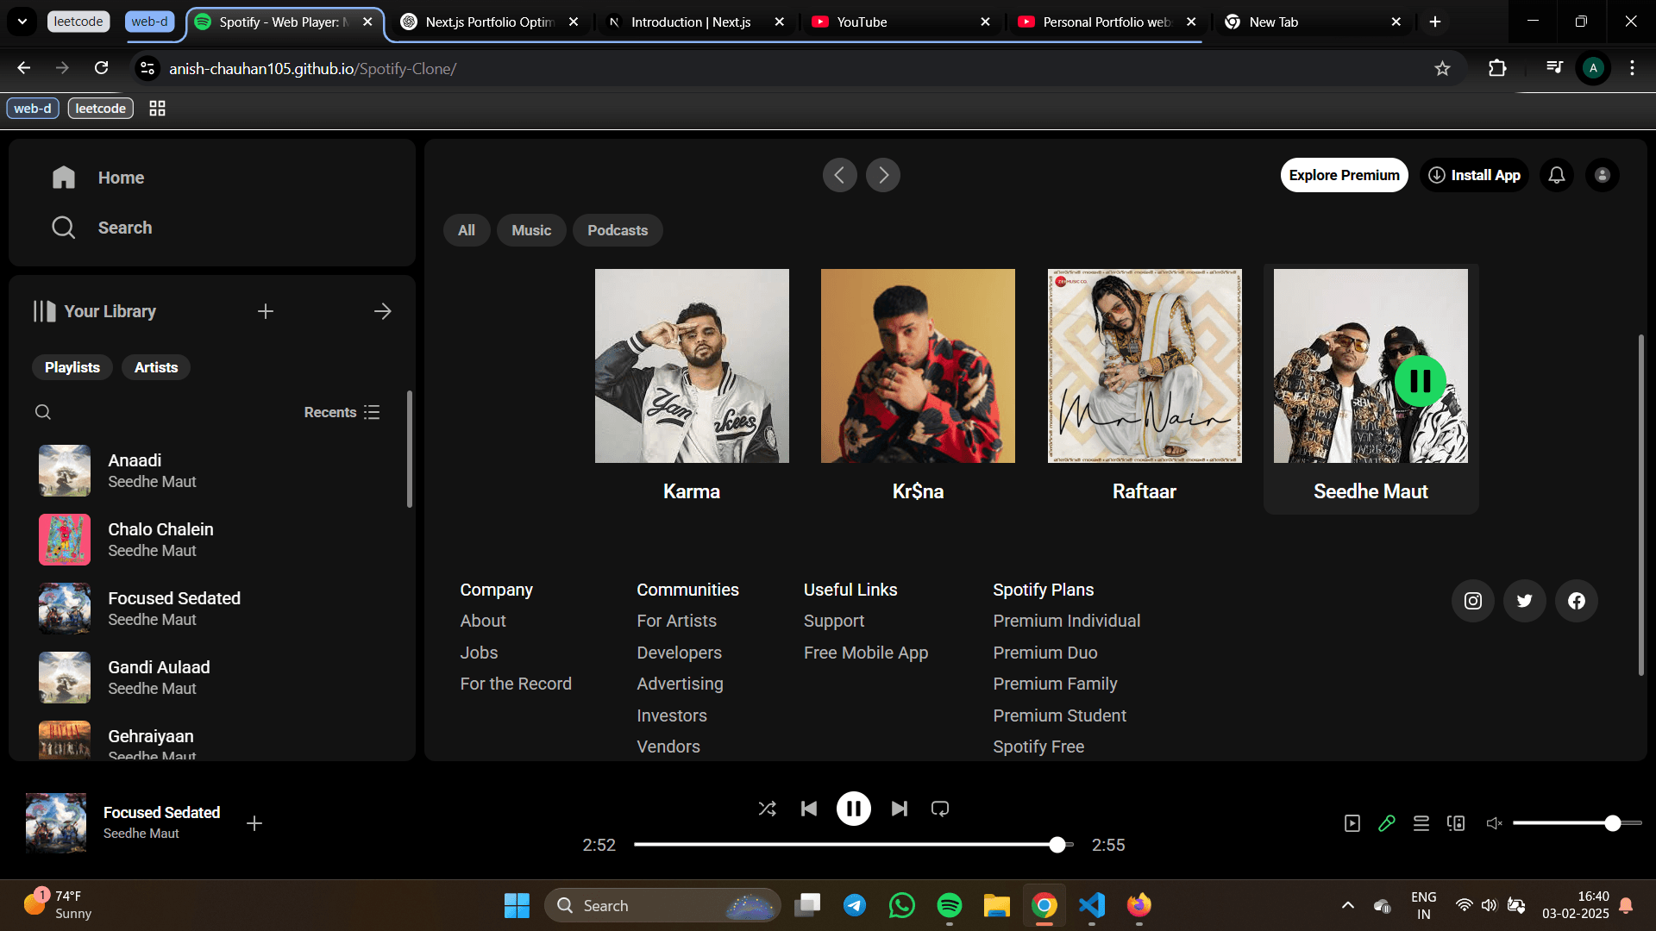Open the Instagram social link
This screenshot has height=931, width=1656.
pyautogui.click(x=1472, y=601)
